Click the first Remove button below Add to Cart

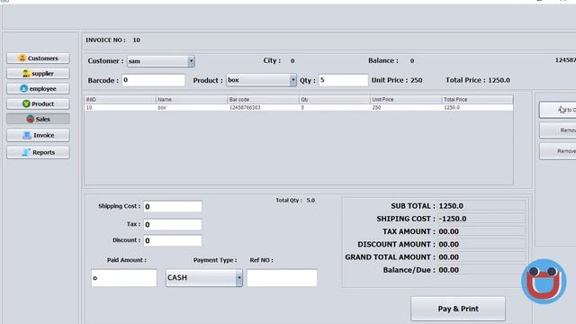[558, 130]
